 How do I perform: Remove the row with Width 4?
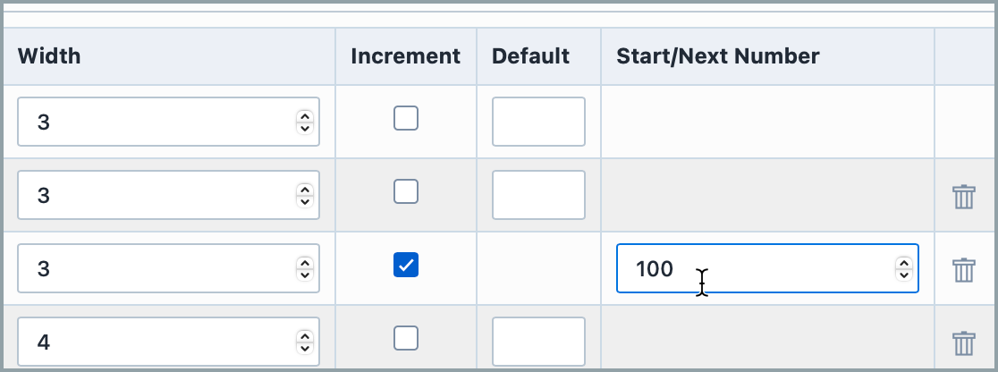coord(963,342)
